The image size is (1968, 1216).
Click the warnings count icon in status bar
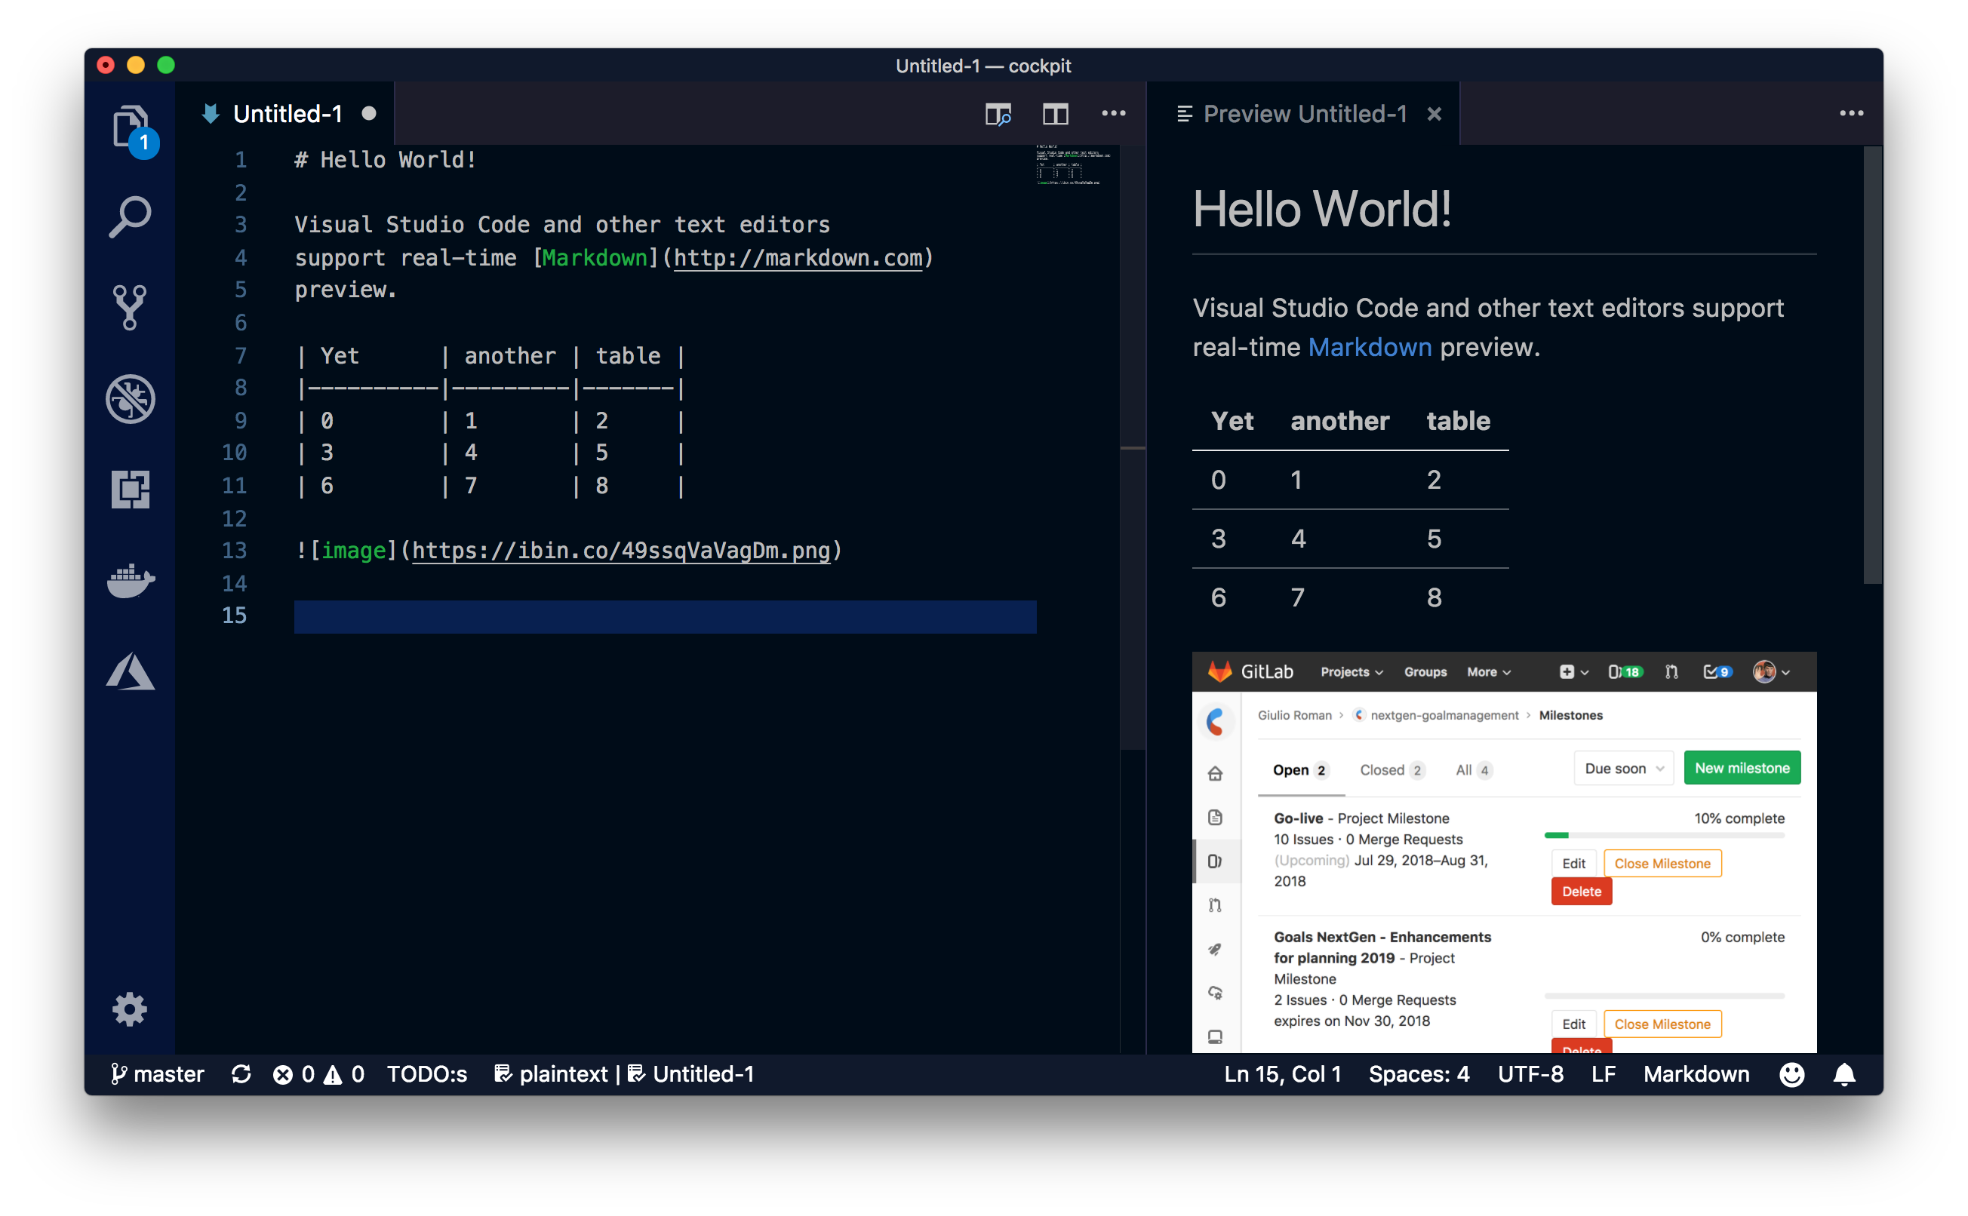point(344,1073)
